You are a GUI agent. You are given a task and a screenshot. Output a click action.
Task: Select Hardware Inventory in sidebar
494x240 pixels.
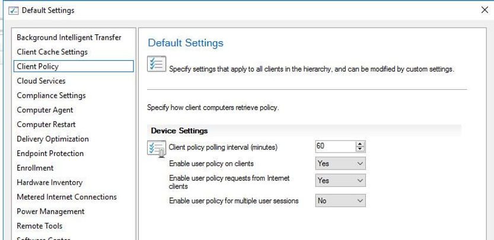(49, 183)
